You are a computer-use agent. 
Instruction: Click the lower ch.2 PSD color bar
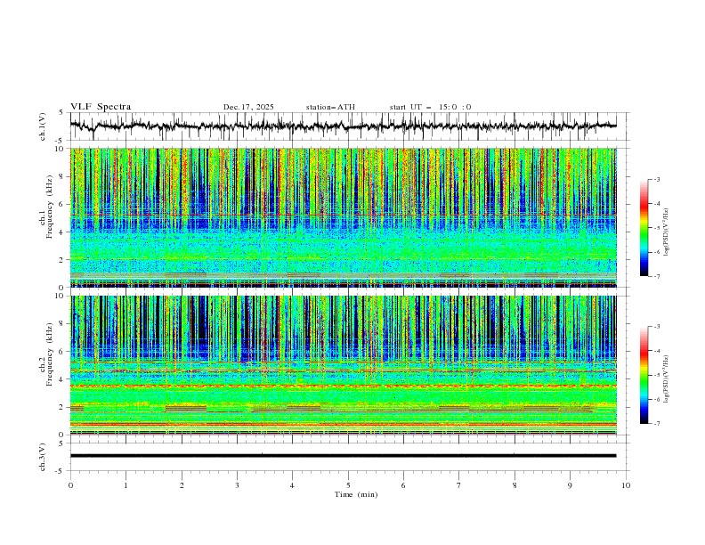pyautogui.click(x=644, y=374)
